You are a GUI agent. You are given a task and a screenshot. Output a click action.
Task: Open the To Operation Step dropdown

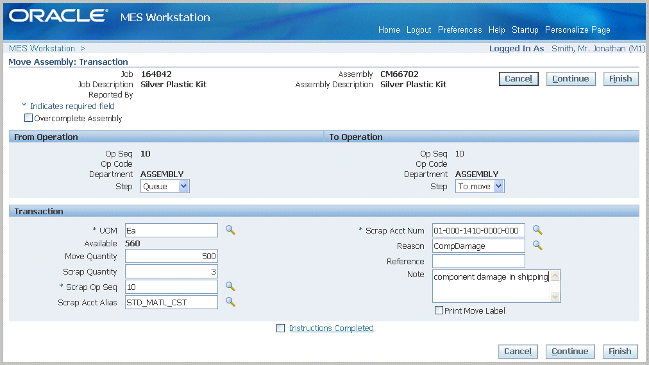coord(480,186)
